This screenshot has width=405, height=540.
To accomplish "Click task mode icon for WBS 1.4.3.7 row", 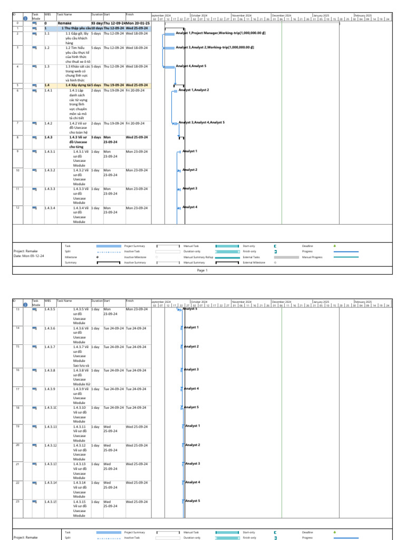I will tap(35, 347).
